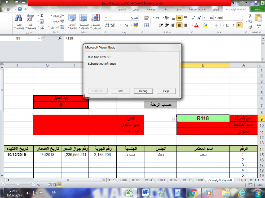This screenshot has height=198, width=265.
Task: Switch to the Insert (إدراج) ribbon tab
Action: 216,10
